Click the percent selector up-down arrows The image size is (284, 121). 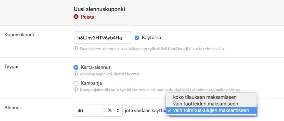(118, 110)
